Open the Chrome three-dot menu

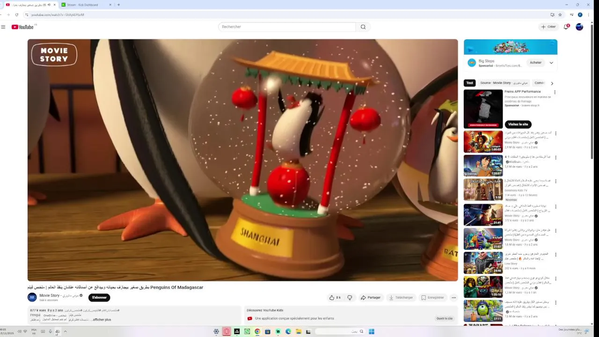pyautogui.click(x=589, y=15)
